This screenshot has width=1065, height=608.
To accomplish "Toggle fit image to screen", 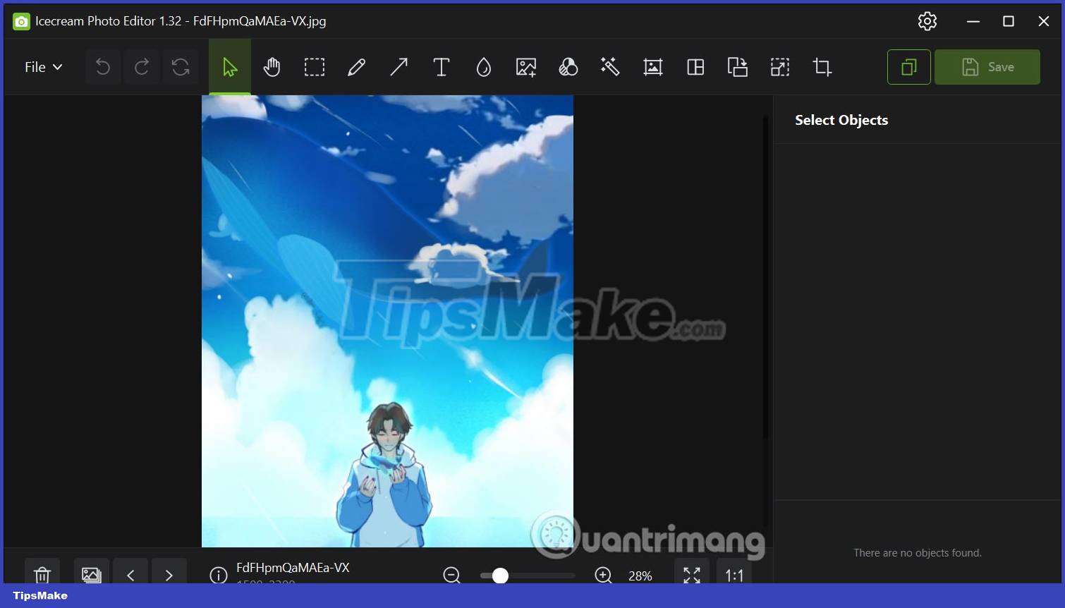I will point(691,575).
